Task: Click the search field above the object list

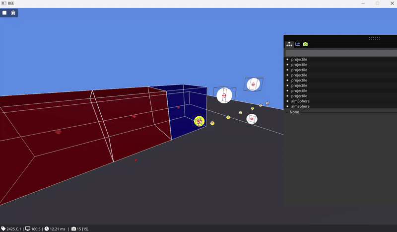Action: 341,53
